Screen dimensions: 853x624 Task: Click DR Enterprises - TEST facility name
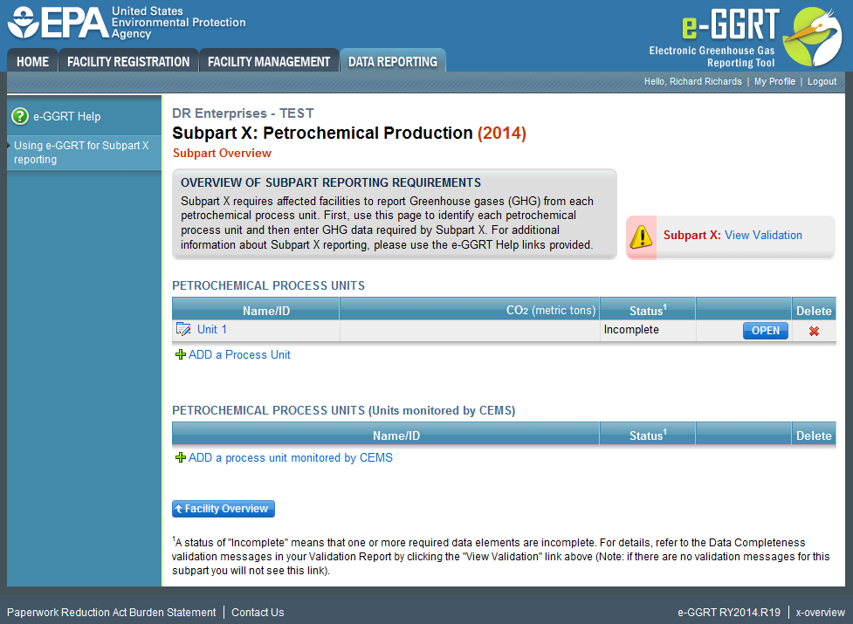(x=243, y=113)
